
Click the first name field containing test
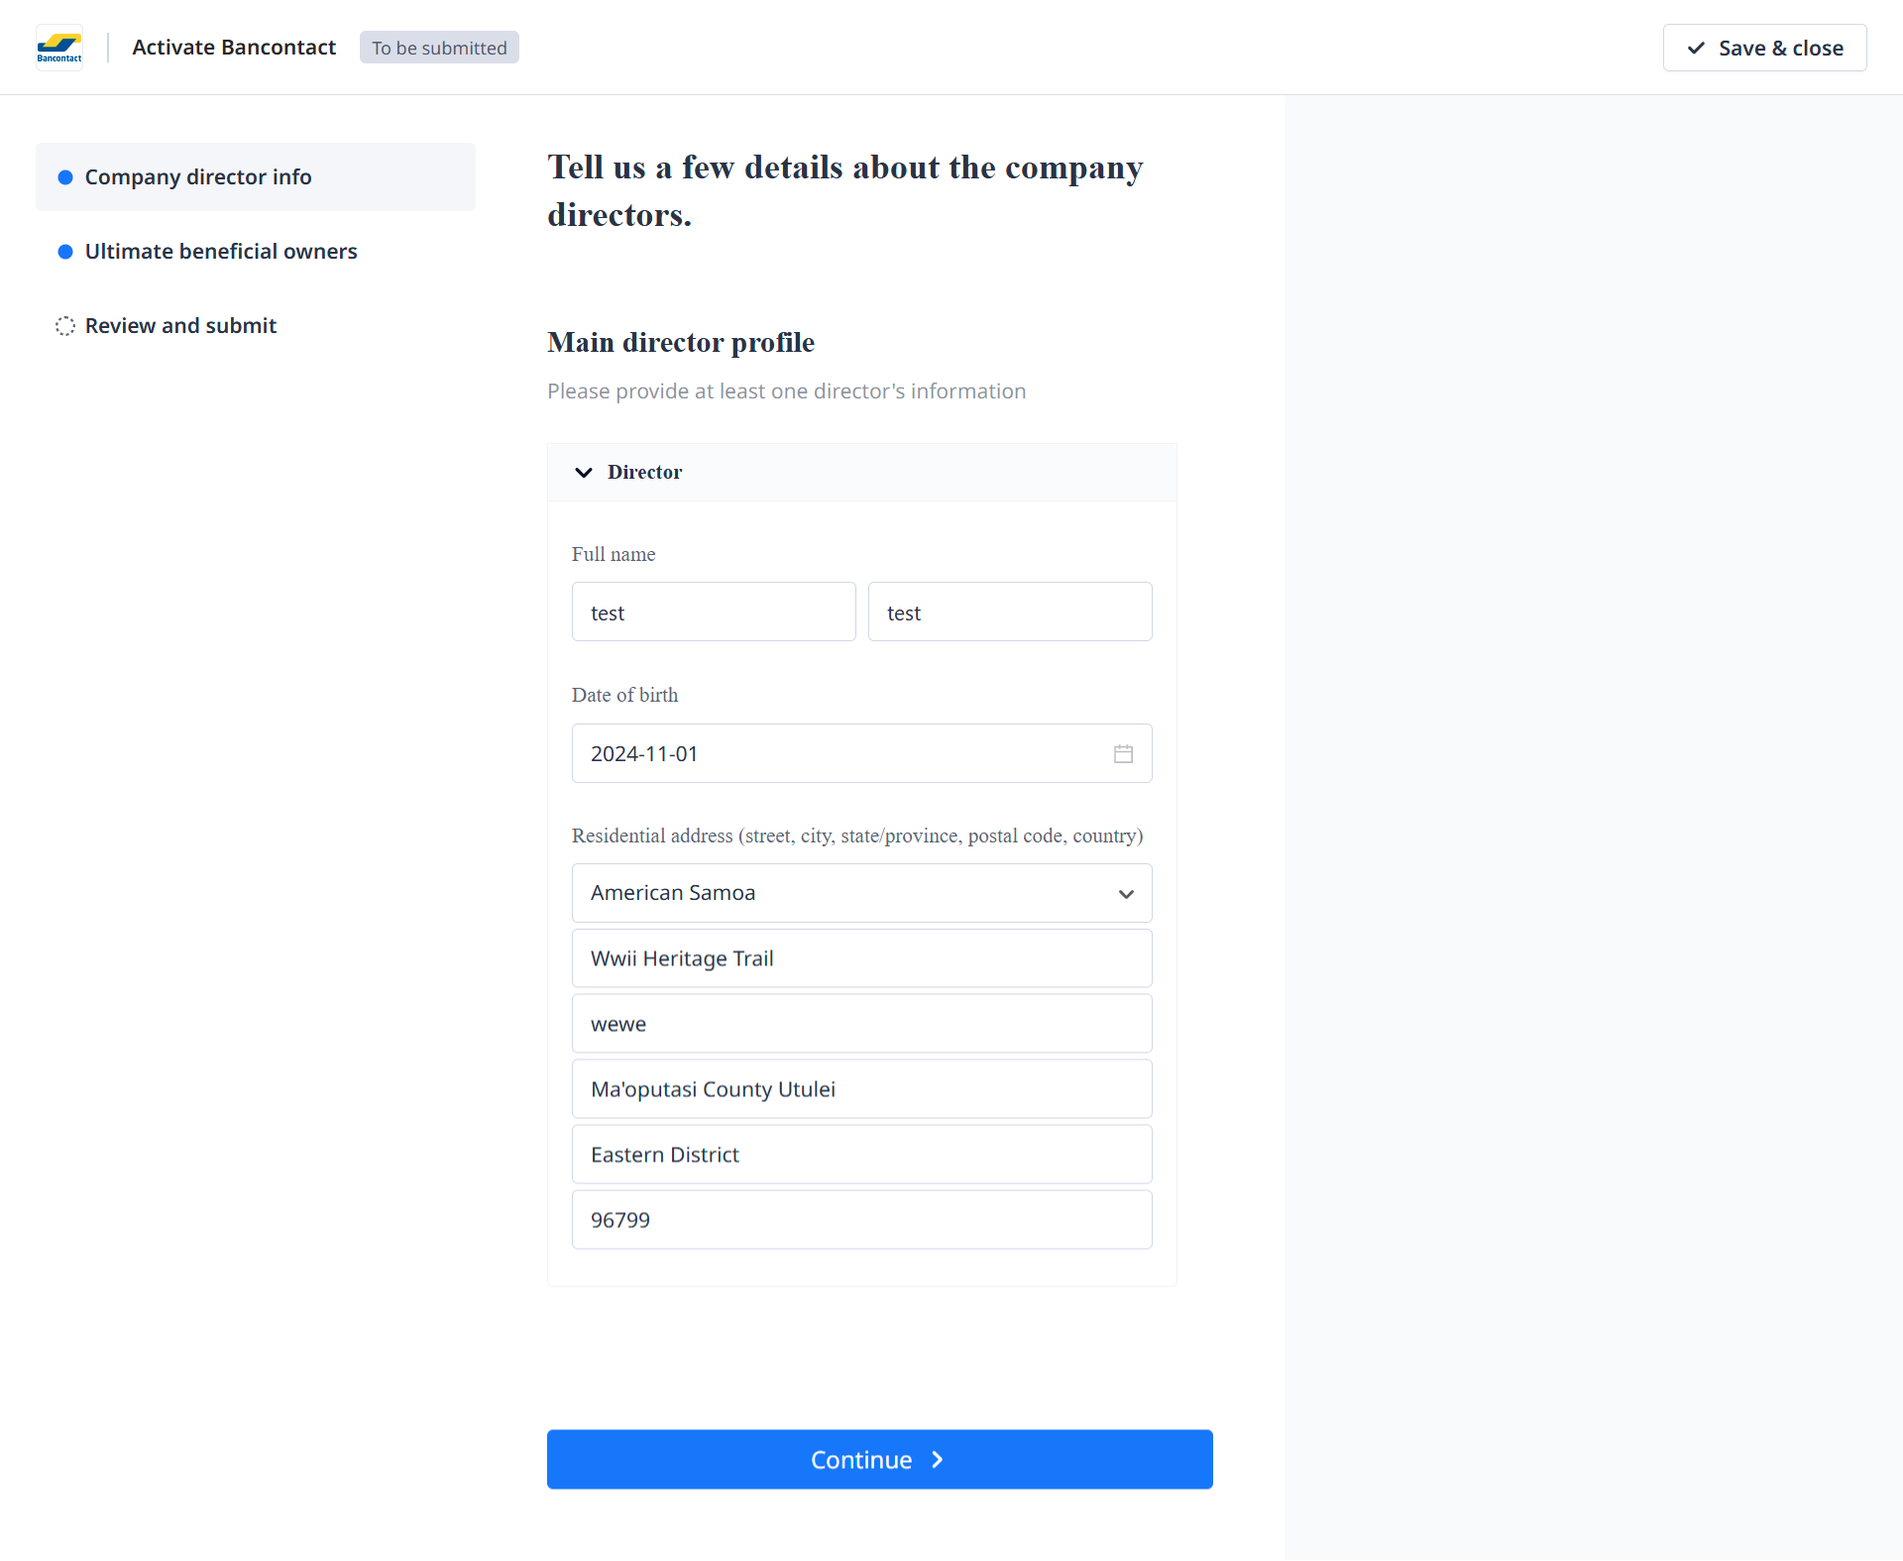click(714, 613)
